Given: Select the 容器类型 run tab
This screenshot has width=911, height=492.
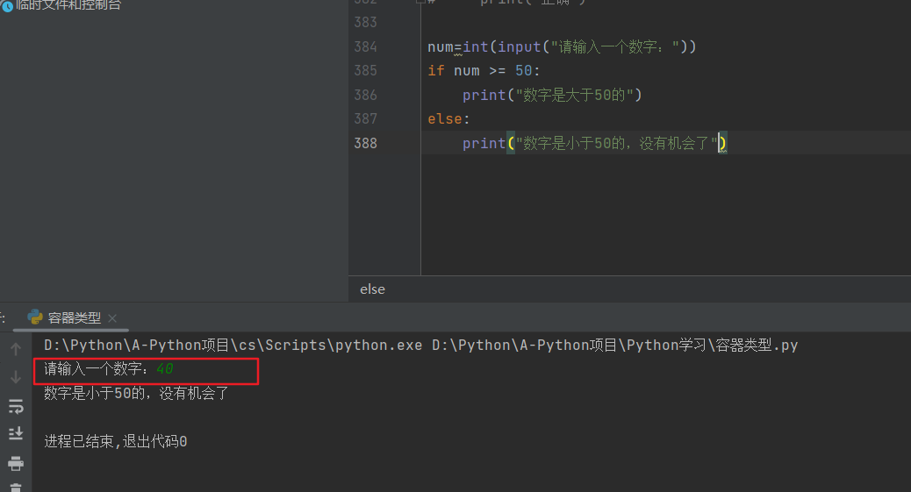Looking at the screenshot, I should (x=74, y=317).
